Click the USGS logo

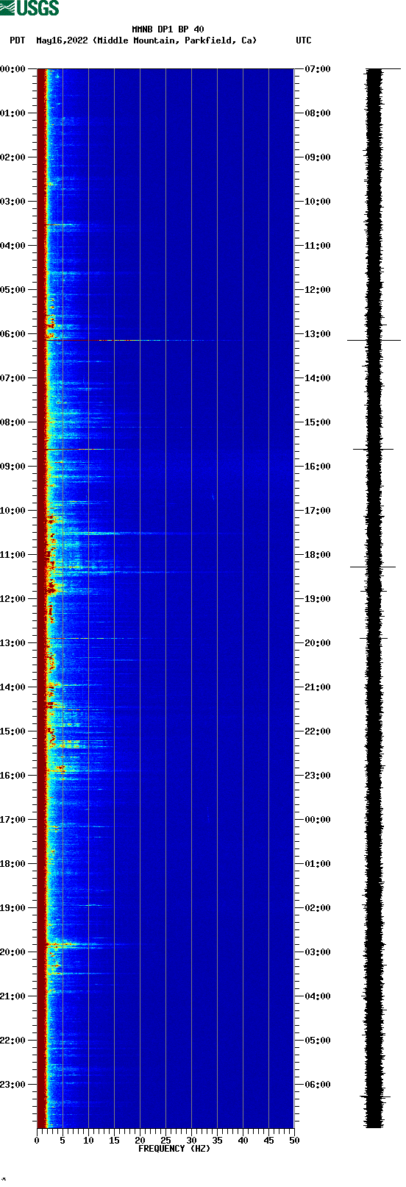pyautogui.click(x=29, y=8)
